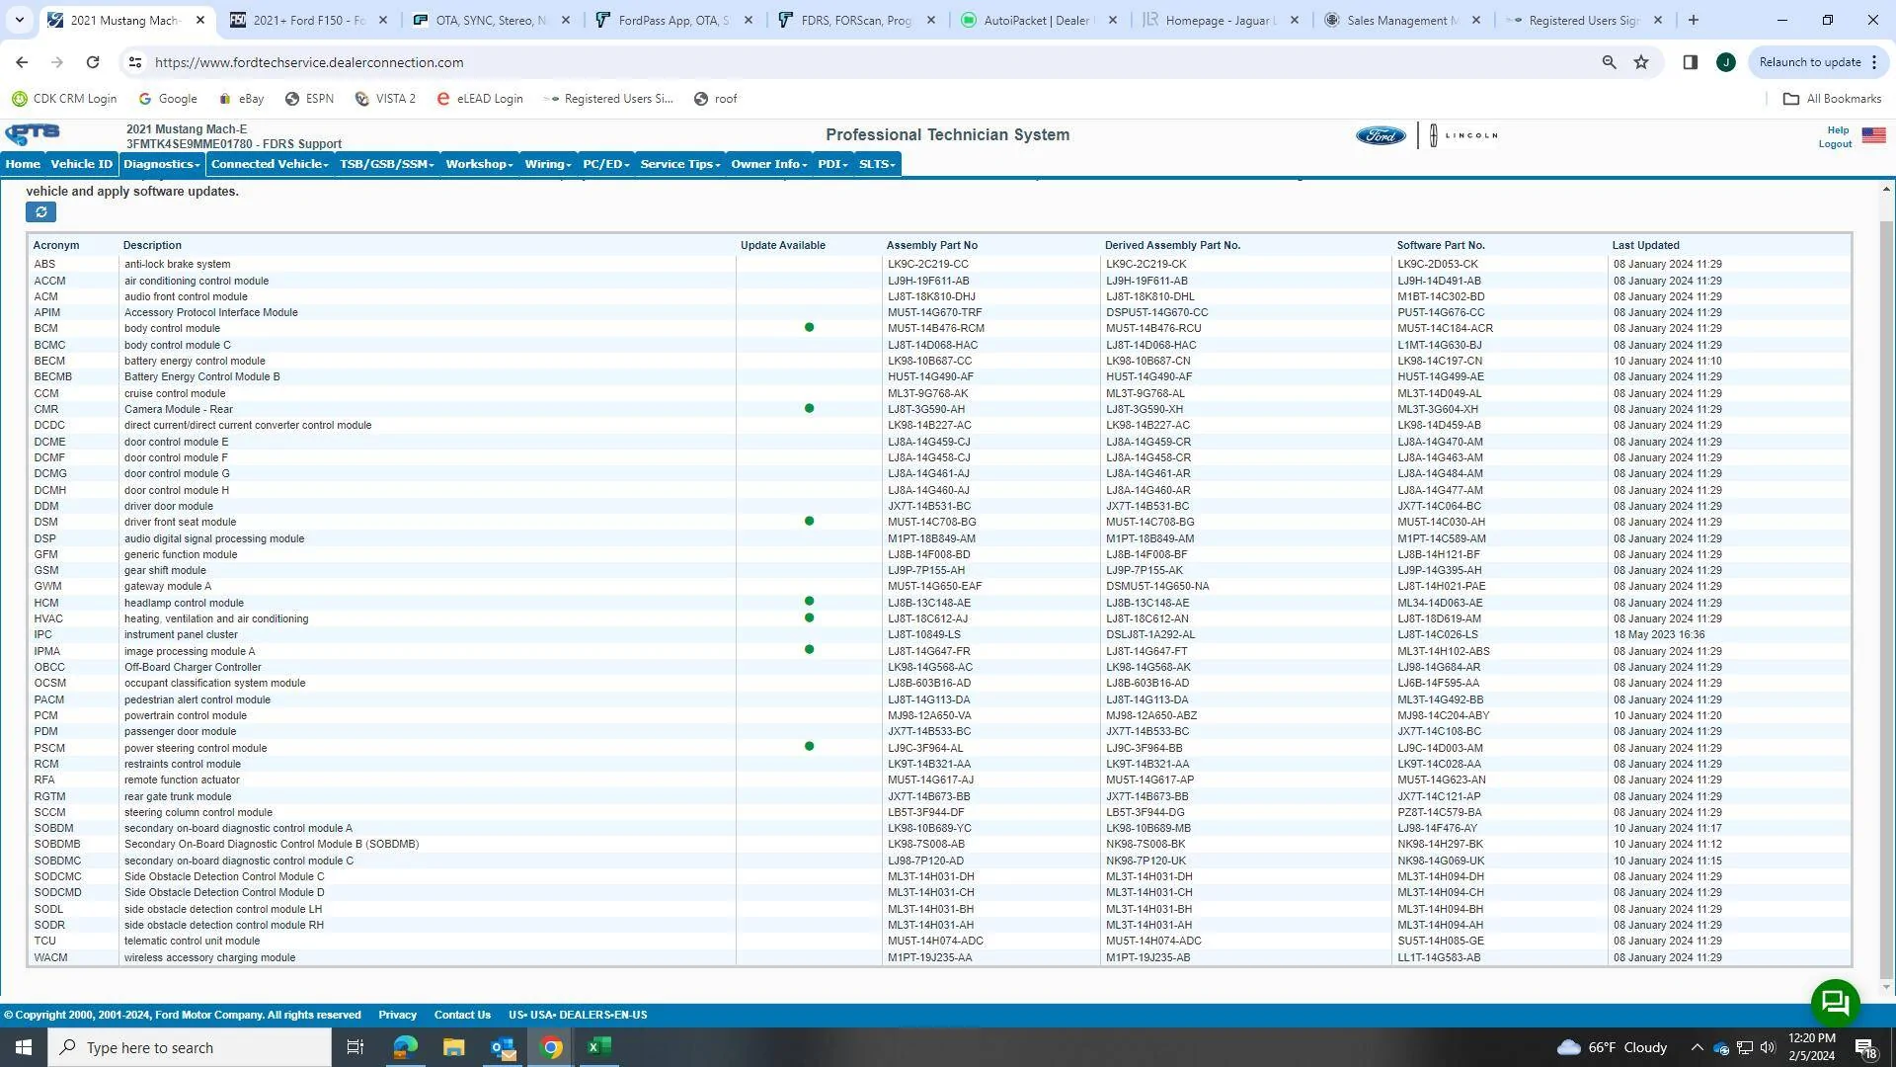Open the green chat bubble icon
Screen dimensions: 1896x1067
pos(1835,1003)
